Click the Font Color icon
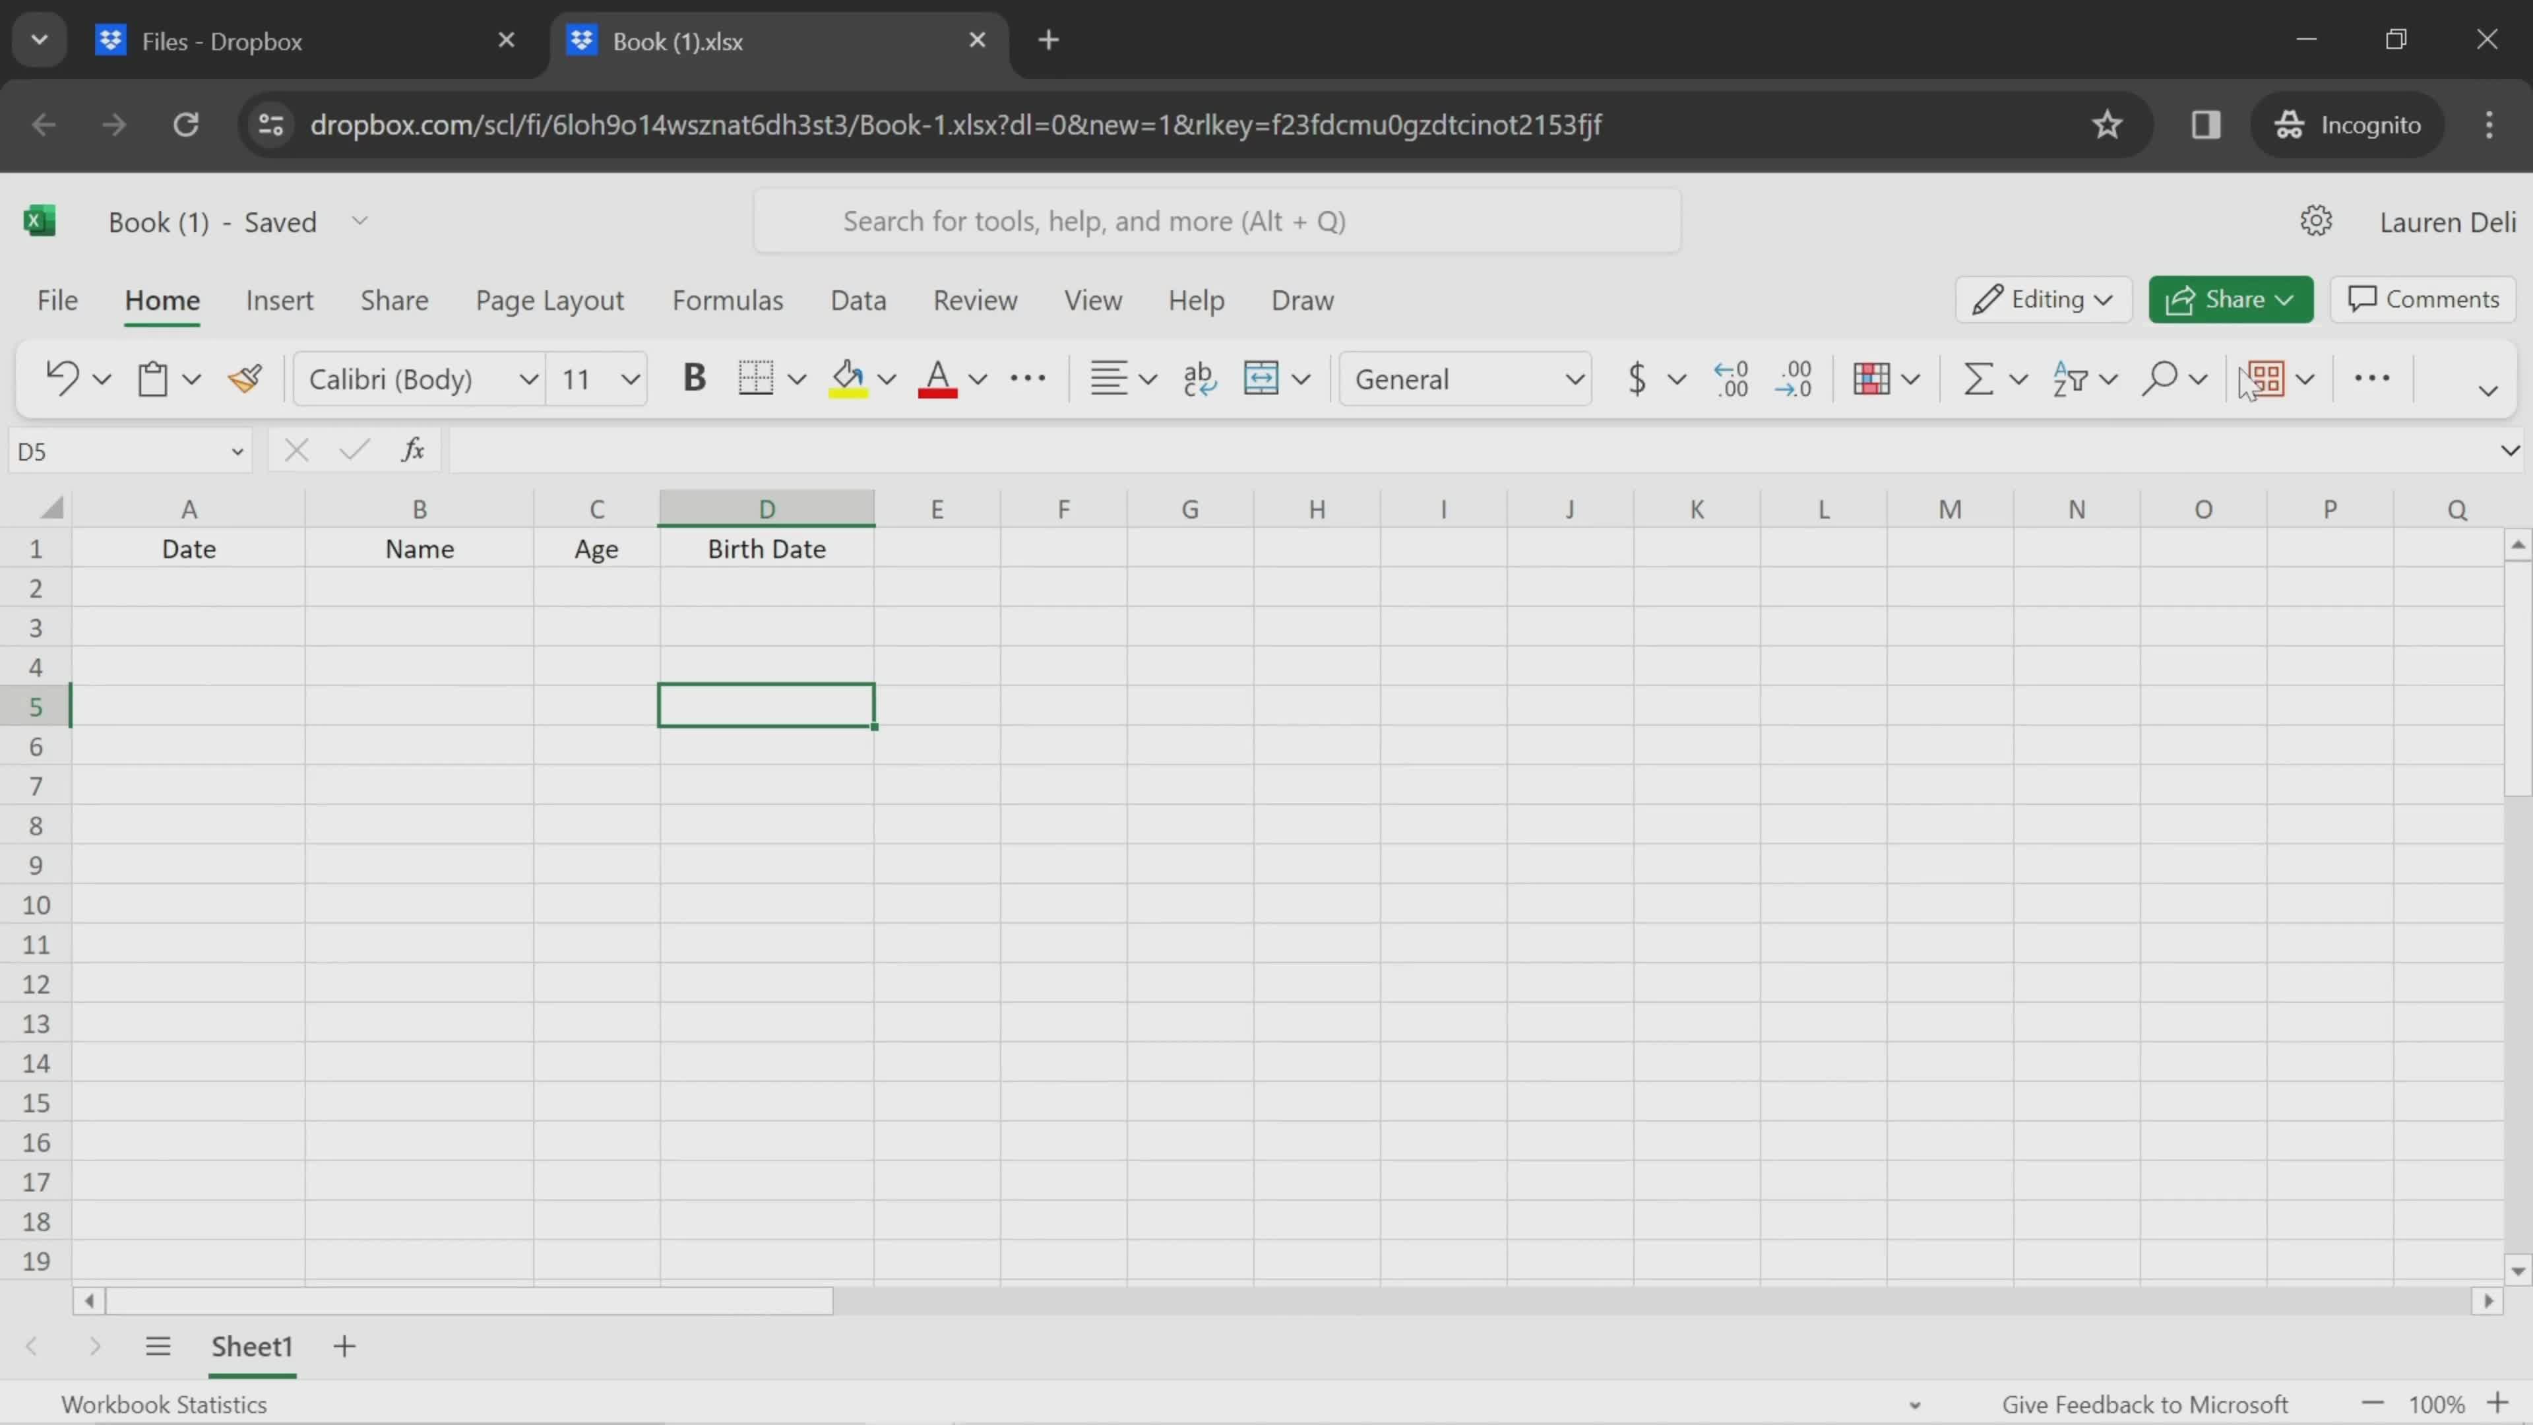The image size is (2533, 1425). [x=936, y=379]
